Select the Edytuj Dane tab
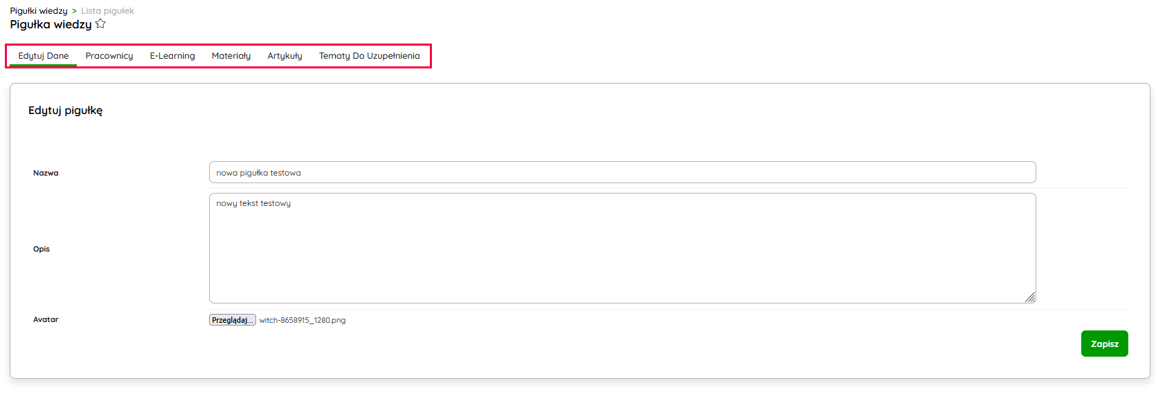Image resolution: width=1156 pixels, height=403 pixels. click(43, 56)
